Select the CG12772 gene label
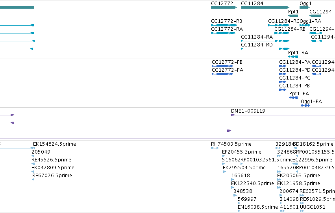The height and width of the screenshot is (213, 335). pyautogui.click(x=222, y=4)
